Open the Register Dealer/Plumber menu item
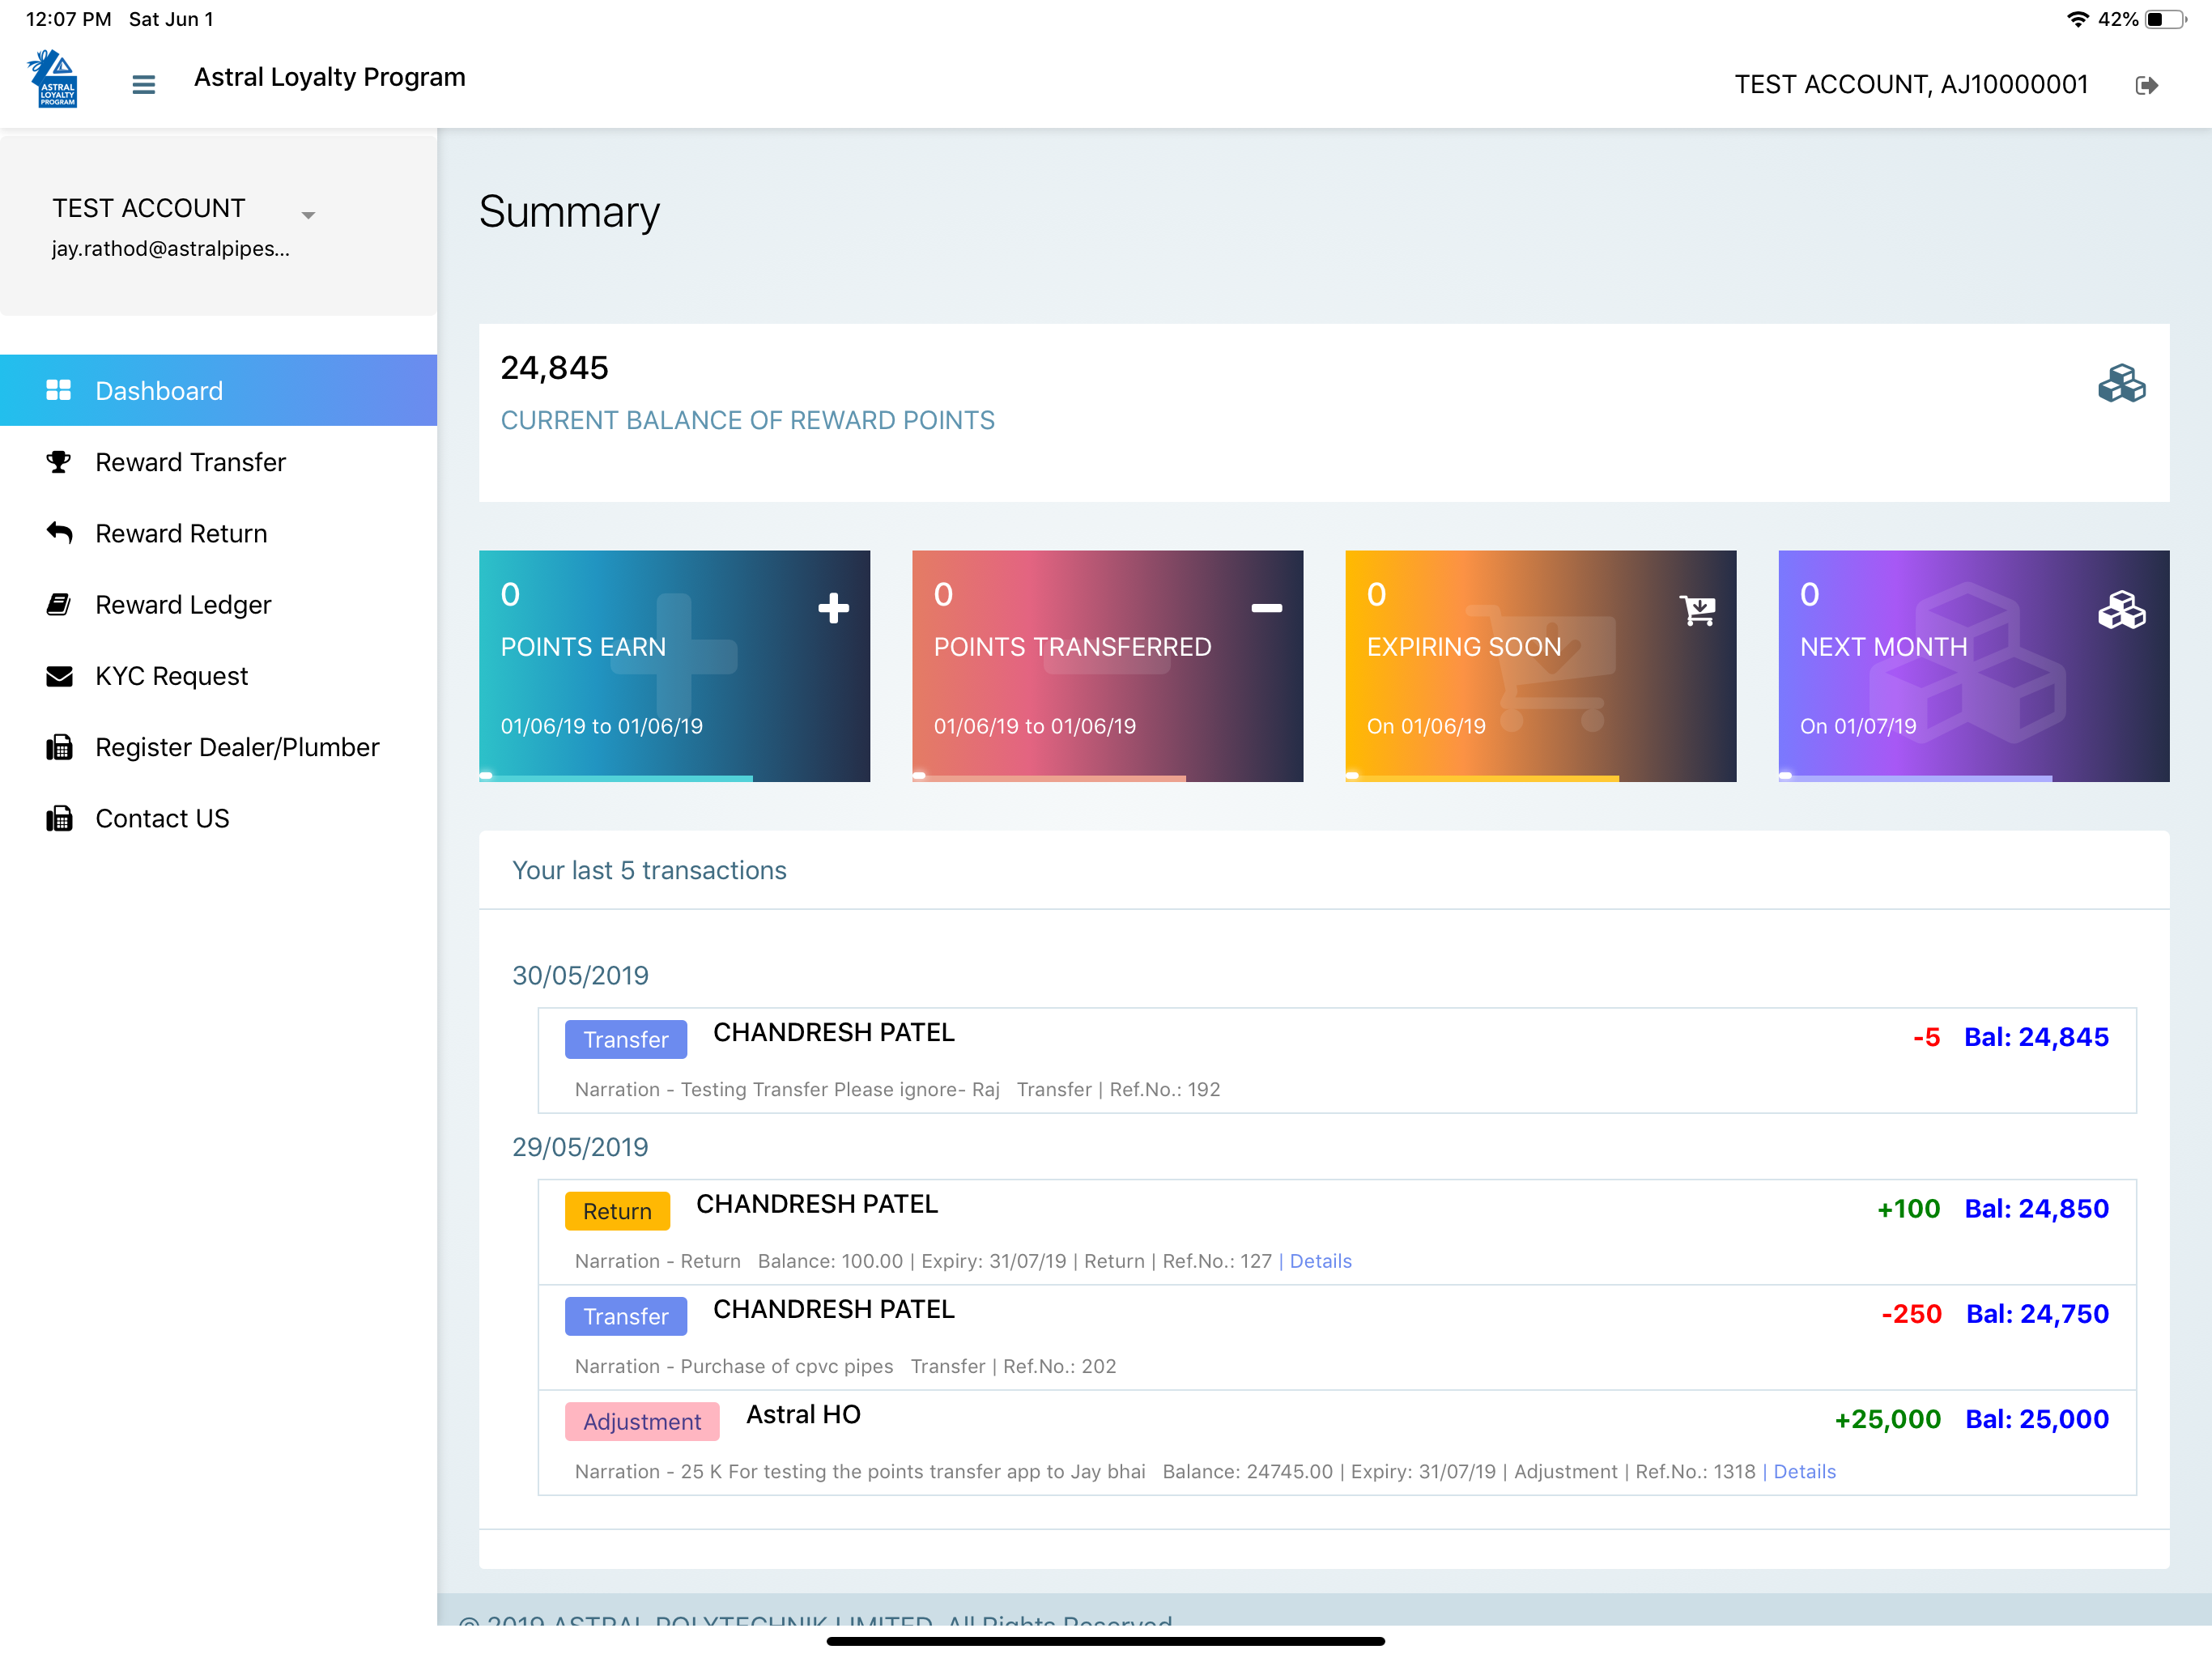 (218, 747)
